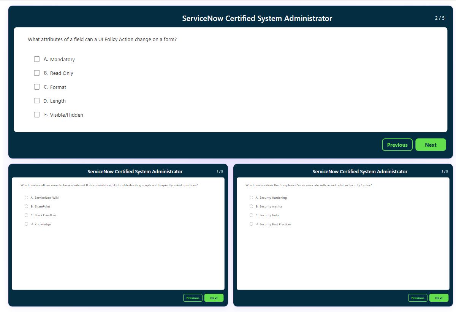Check the Mandatory option checkbox

point(37,59)
